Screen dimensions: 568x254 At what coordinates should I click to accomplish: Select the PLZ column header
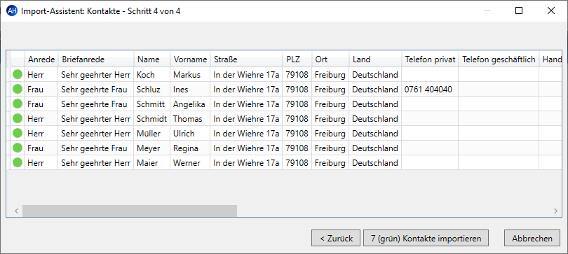[x=297, y=59]
